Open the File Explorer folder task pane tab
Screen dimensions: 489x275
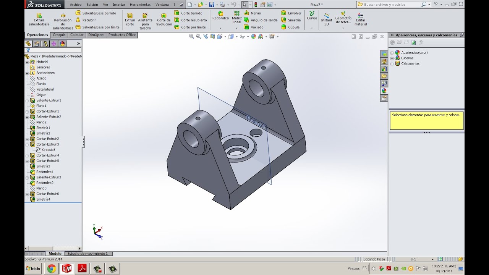point(384,76)
